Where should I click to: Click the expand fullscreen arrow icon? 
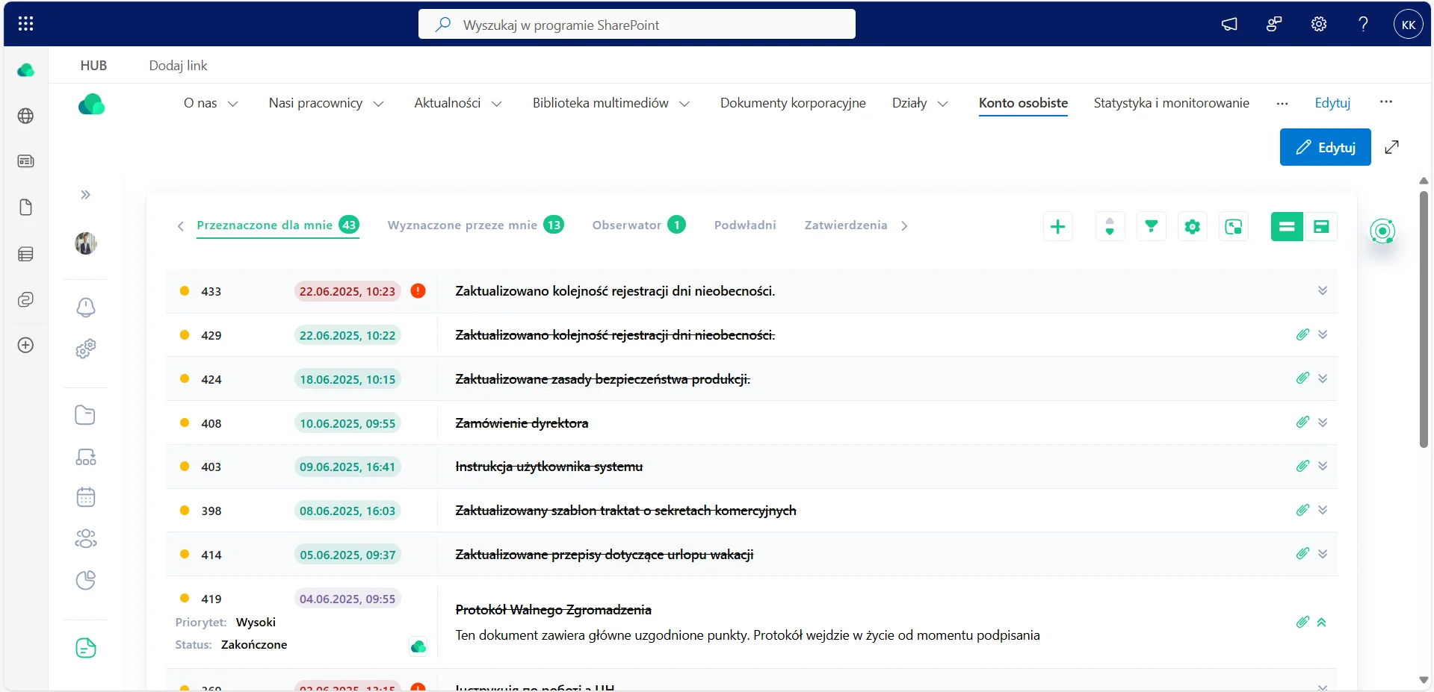[1391, 147]
